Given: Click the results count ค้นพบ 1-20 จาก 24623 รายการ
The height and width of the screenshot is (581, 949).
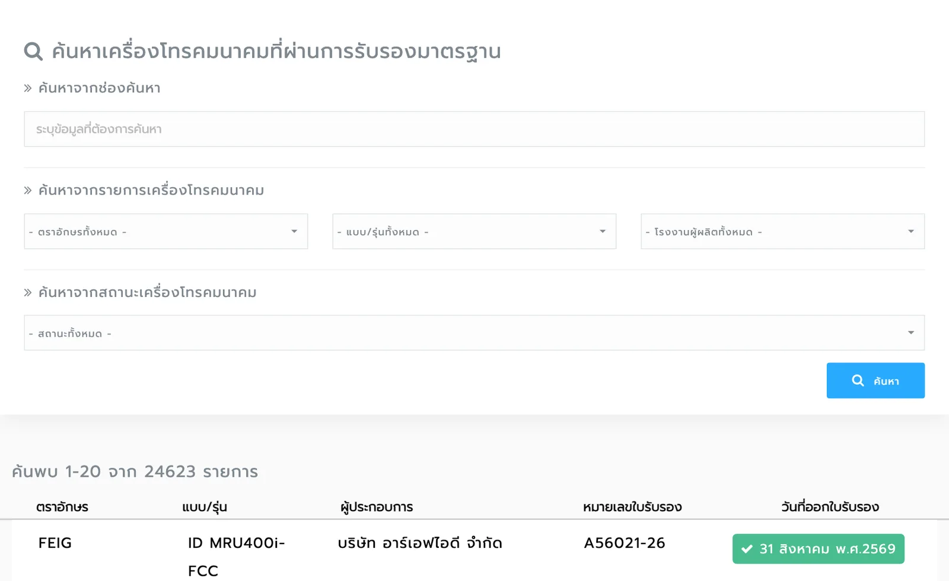Looking at the screenshot, I should point(135,472).
